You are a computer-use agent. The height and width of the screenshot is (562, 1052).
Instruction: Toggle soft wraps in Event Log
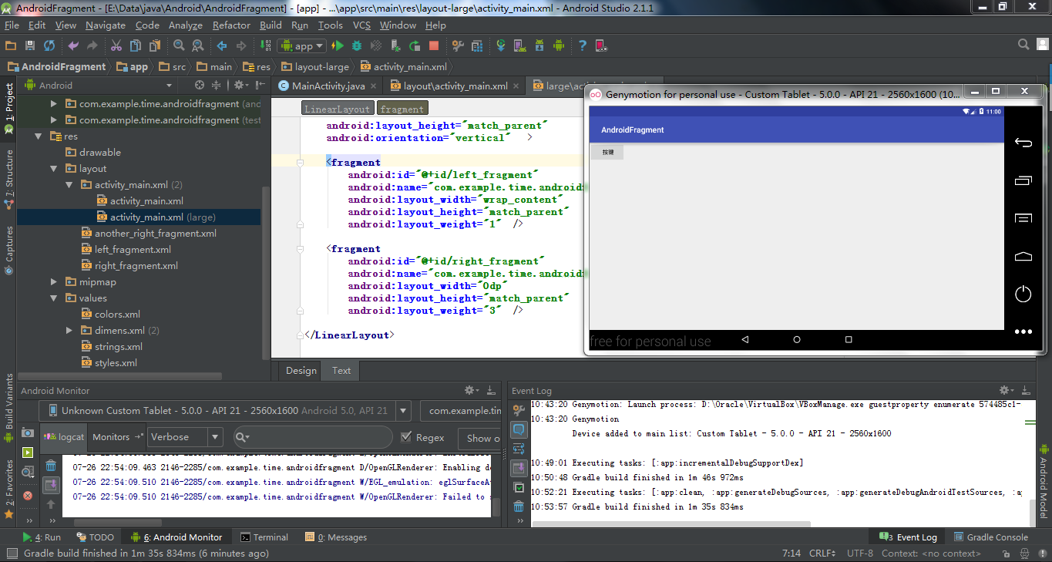click(x=519, y=449)
